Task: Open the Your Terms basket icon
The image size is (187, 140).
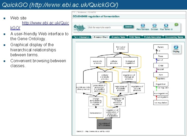Action: click(166, 25)
